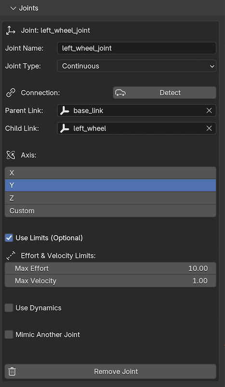This screenshot has width=225, height=387.
Task: Click the chain link Connection icon
Action: (11, 93)
